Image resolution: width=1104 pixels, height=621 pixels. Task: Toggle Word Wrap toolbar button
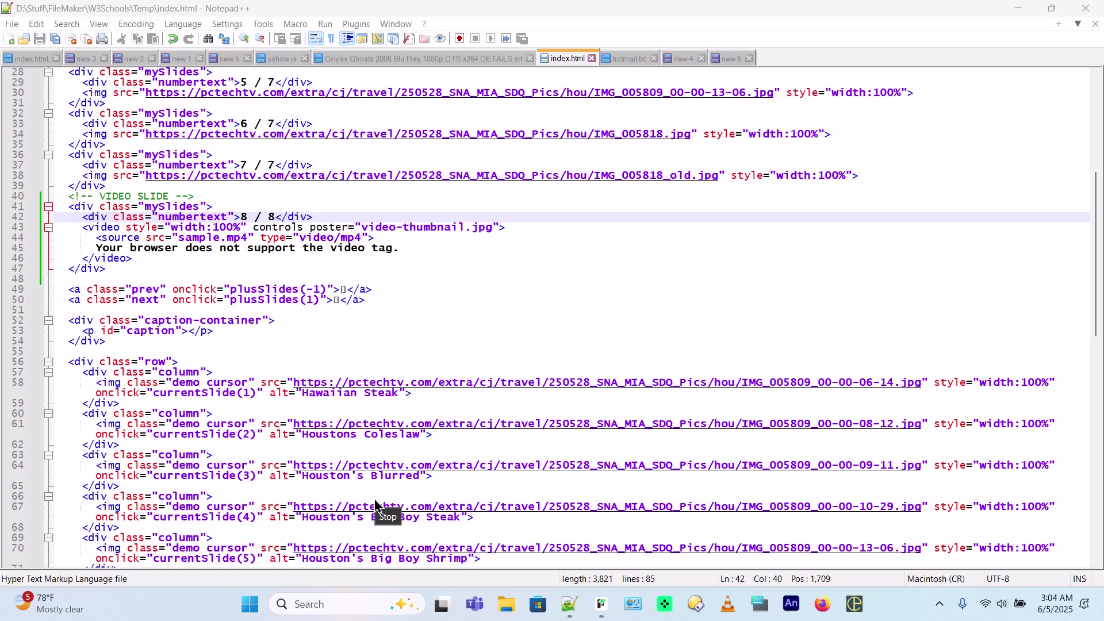tap(315, 39)
